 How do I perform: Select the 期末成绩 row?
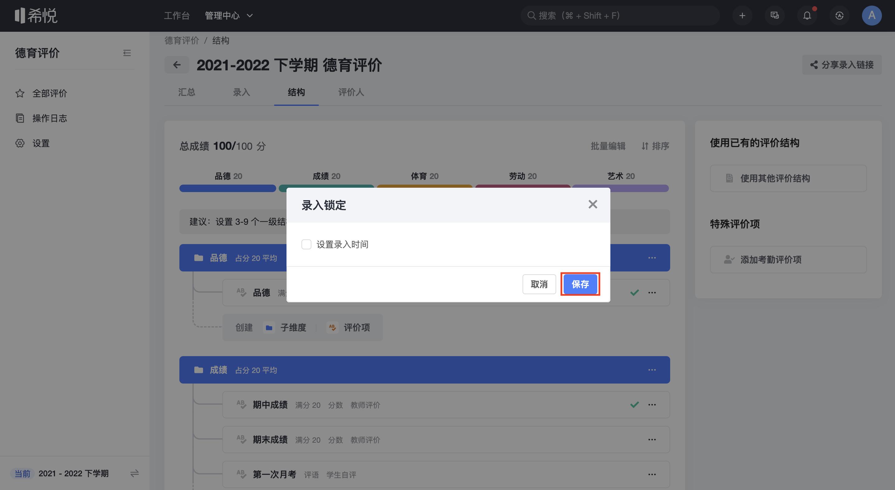click(446, 440)
